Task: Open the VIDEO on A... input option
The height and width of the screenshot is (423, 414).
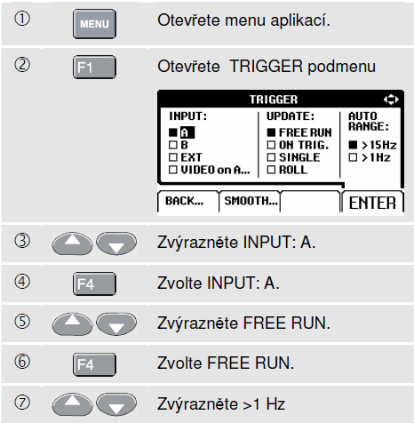Action: (210, 170)
